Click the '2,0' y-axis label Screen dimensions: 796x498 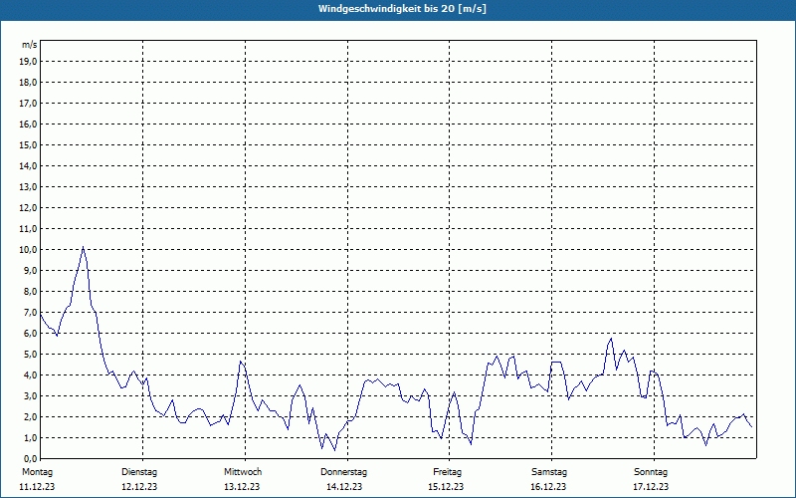pos(31,417)
